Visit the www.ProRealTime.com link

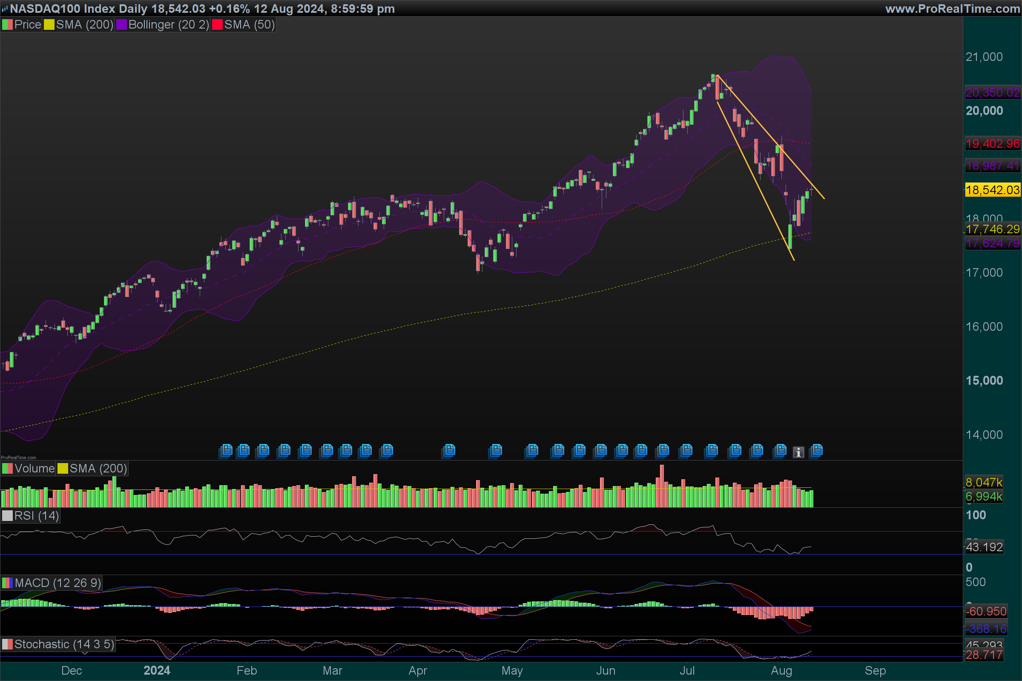point(953,9)
